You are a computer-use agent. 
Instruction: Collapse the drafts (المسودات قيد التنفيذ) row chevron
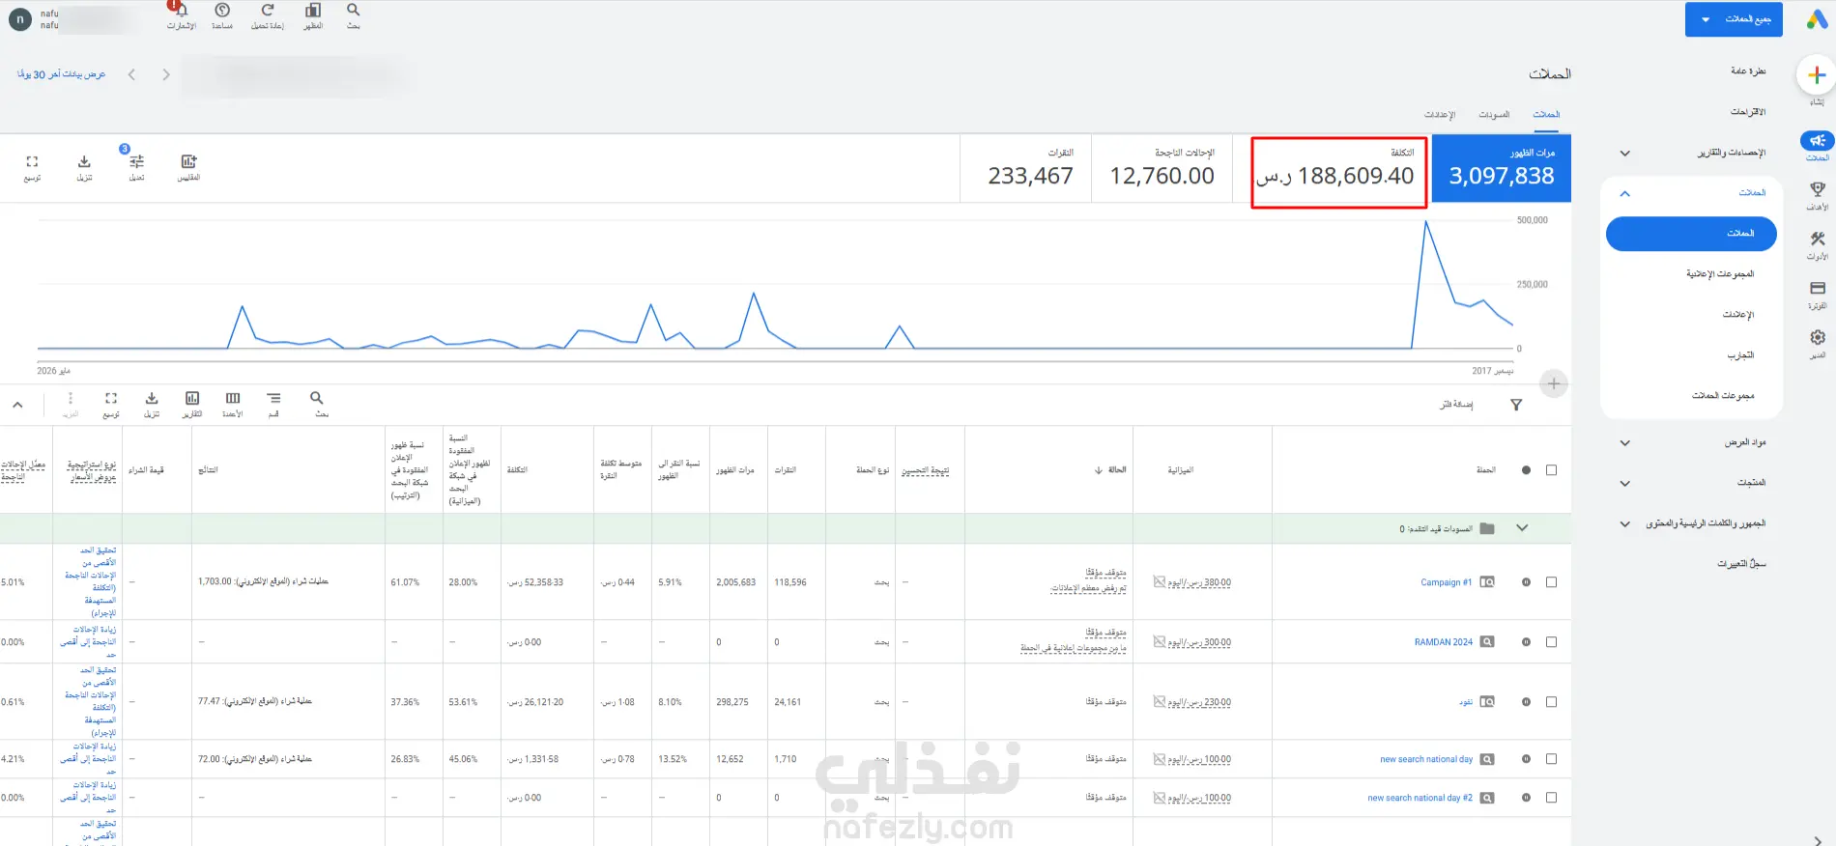click(x=1522, y=528)
